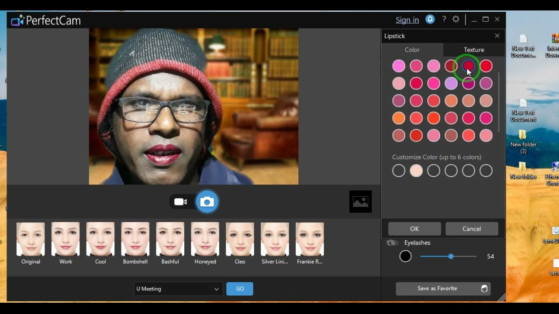Click the notification bell icon
Screen dimensions: 559x314
click(430, 20)
